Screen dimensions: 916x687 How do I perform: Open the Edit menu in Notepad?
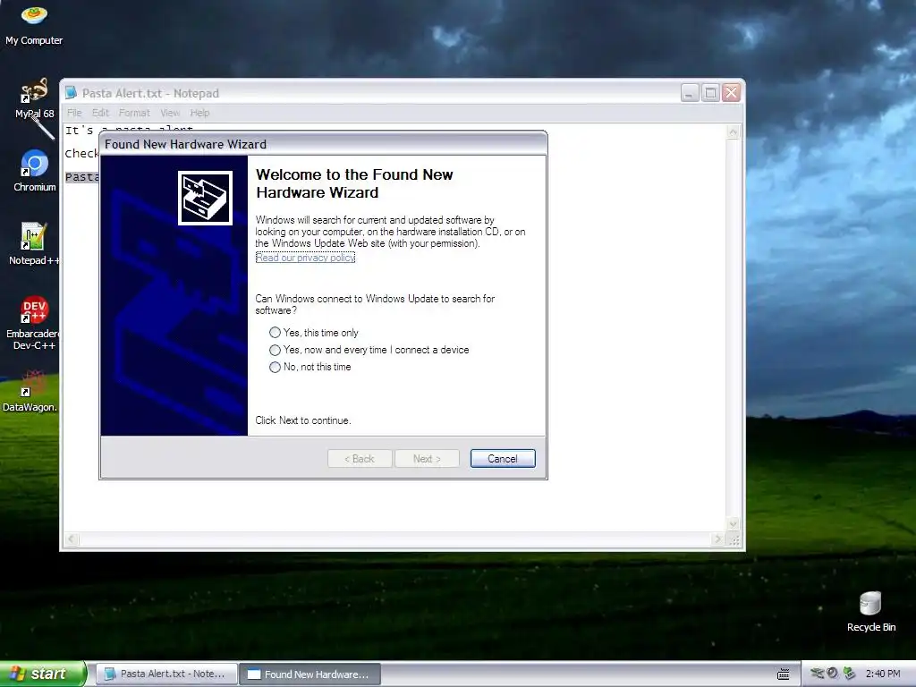tap(100, 113)
